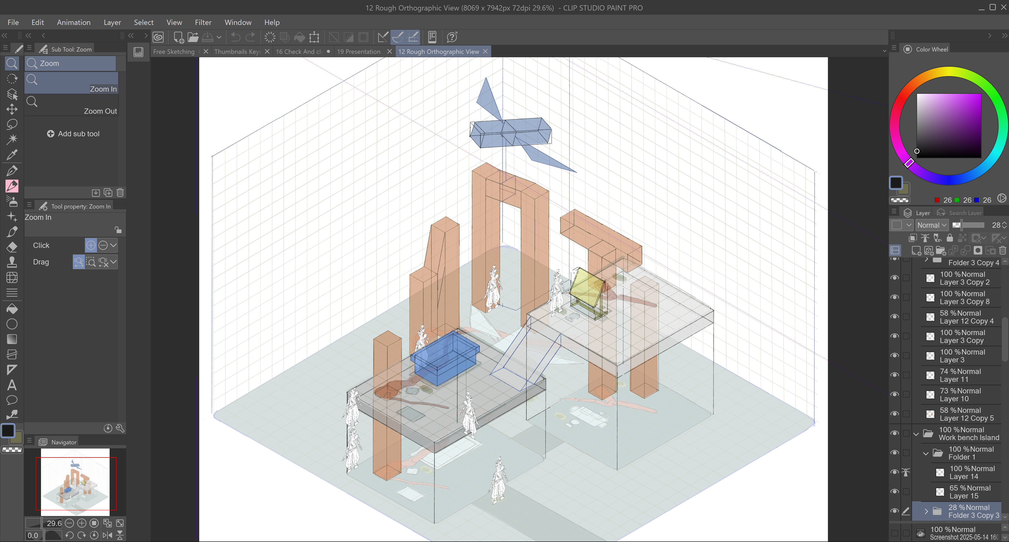Open the Clip Studio launcher icon
This screenshot has width=1009, height=542.
point(158,37)
